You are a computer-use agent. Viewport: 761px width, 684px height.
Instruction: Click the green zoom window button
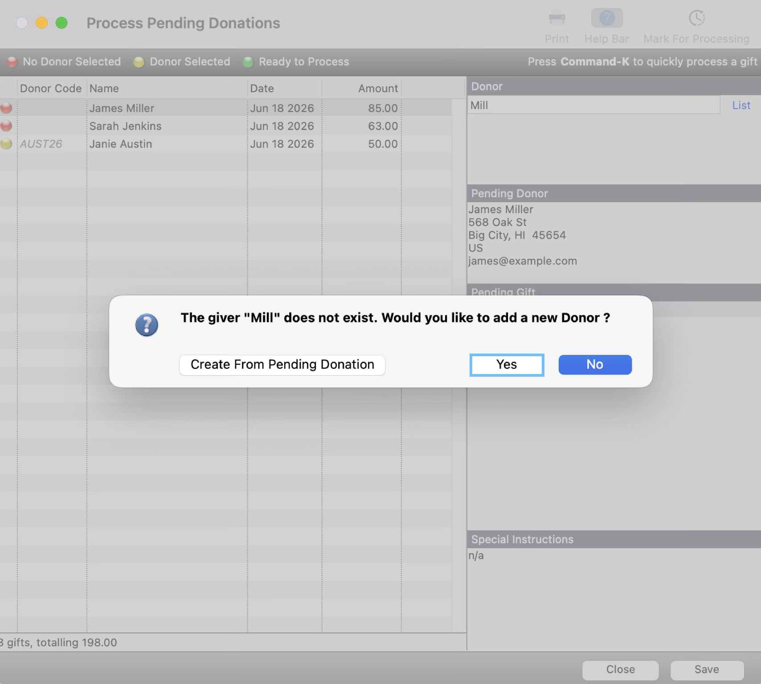61,23
